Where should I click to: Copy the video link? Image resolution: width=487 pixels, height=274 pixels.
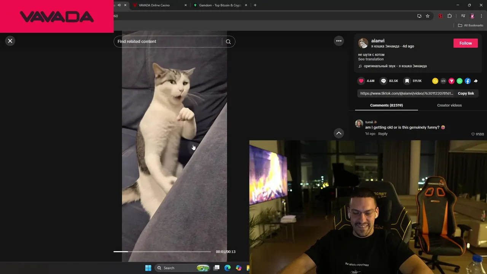tap(466, 93)
